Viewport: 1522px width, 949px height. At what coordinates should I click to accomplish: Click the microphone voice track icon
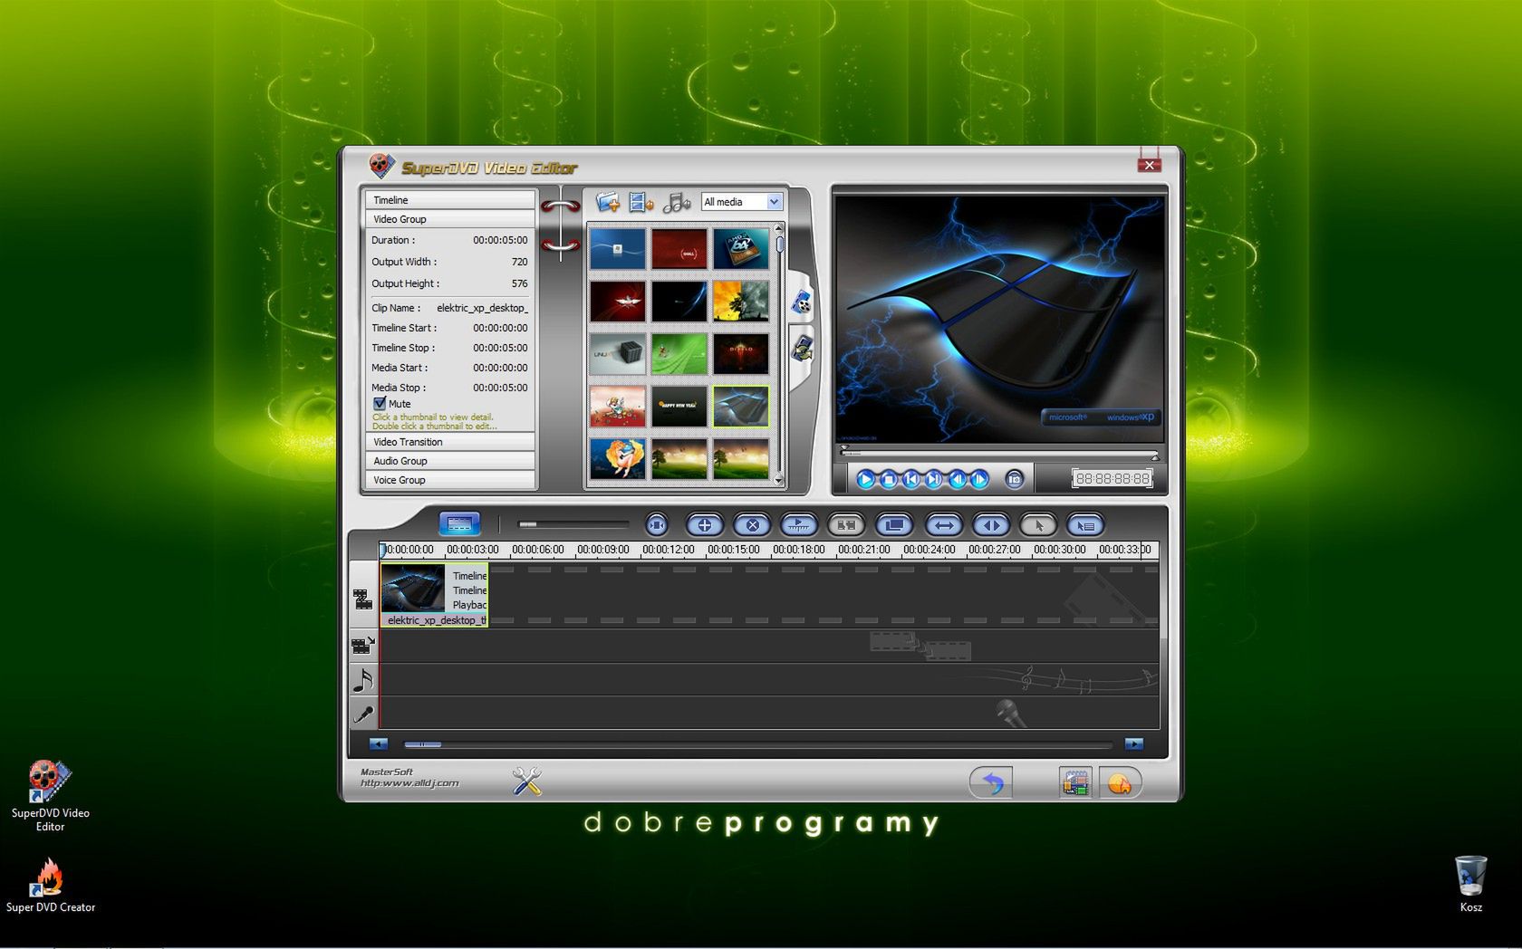point(363,714)
